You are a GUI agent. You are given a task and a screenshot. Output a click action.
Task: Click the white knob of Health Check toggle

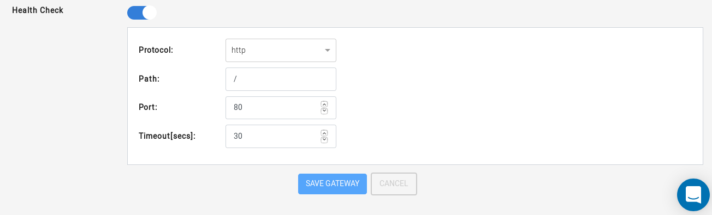(150, 13)
